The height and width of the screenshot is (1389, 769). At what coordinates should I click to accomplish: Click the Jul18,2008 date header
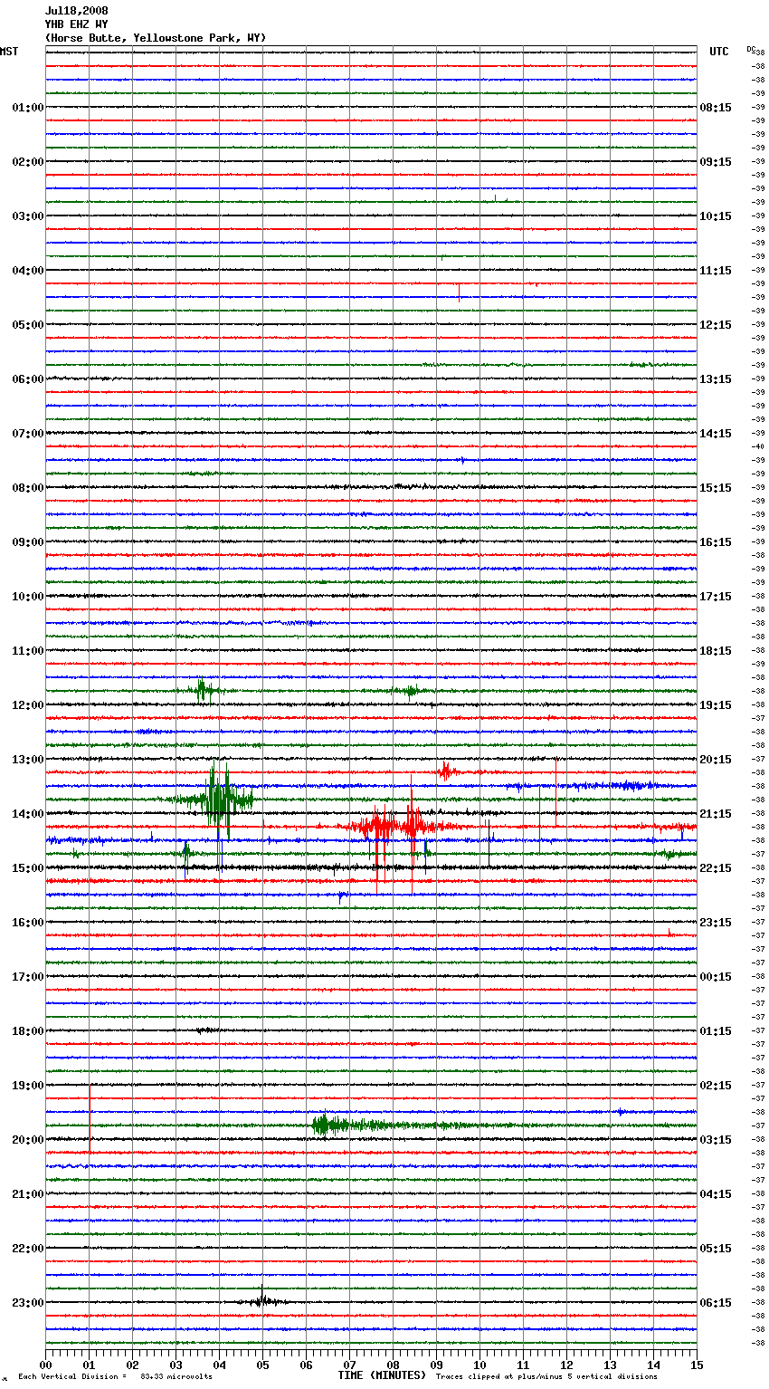coord(76,11)
